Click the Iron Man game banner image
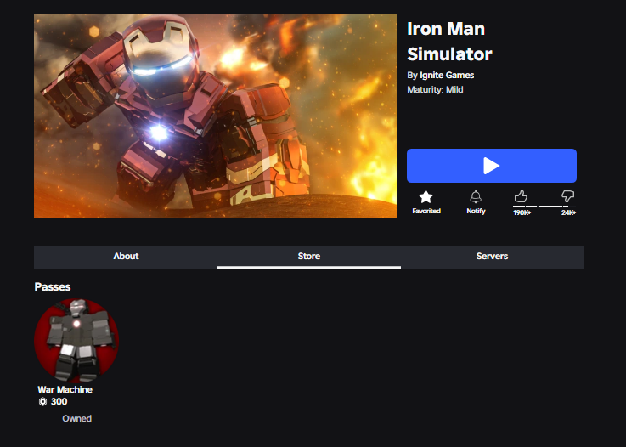626x447 pixels. coord(215,116)
